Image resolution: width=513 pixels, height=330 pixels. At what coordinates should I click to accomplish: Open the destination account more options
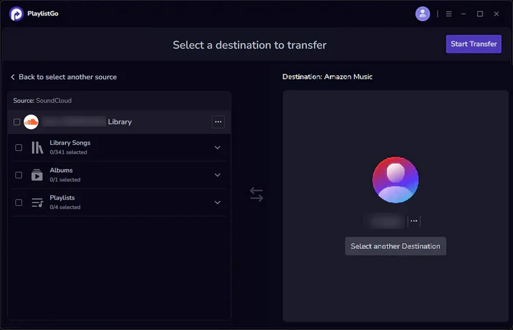tap(414, 221)
